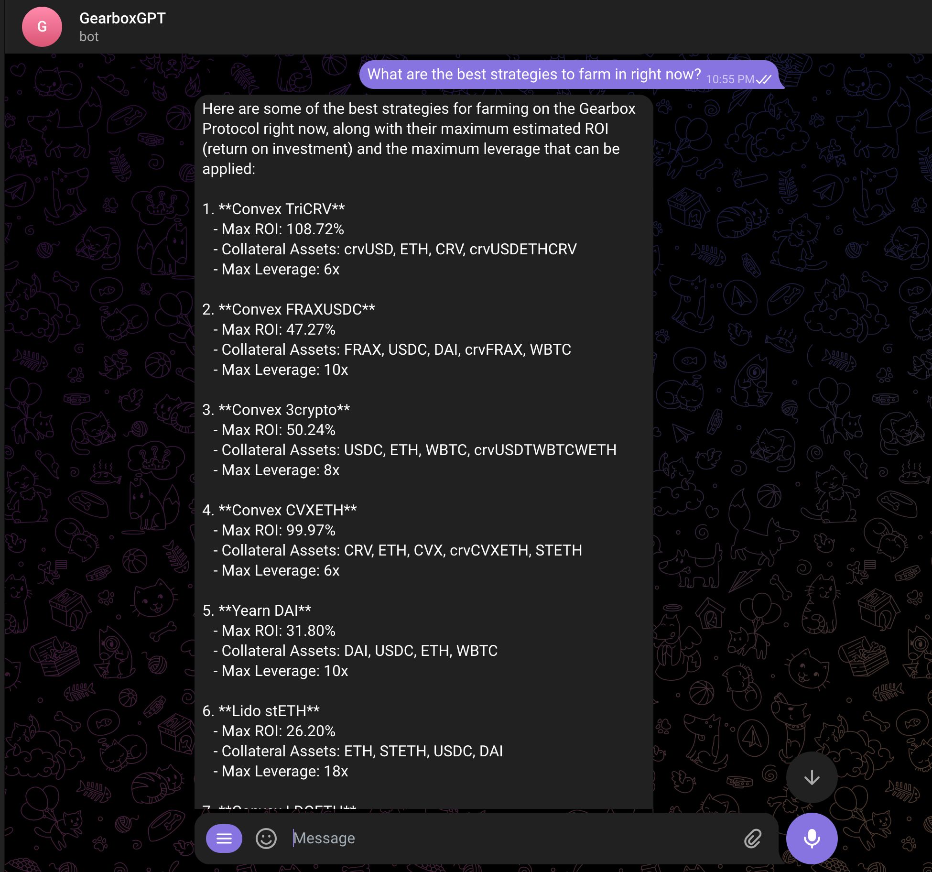Click 'Max ROI: 31.80%' line

coord(274,631)
